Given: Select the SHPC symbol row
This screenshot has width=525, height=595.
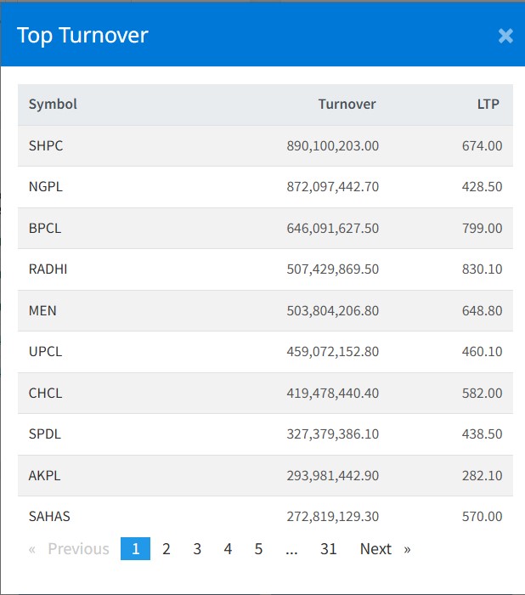Looking at the screenshot, I should click(46, 146).
